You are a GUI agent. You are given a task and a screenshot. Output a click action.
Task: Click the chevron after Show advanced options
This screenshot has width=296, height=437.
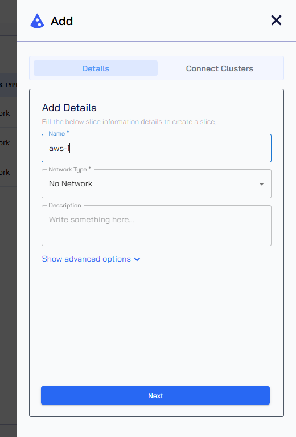tap(137, 259)
